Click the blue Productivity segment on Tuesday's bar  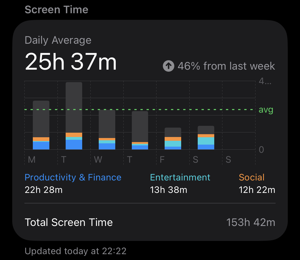coord(74,144)
